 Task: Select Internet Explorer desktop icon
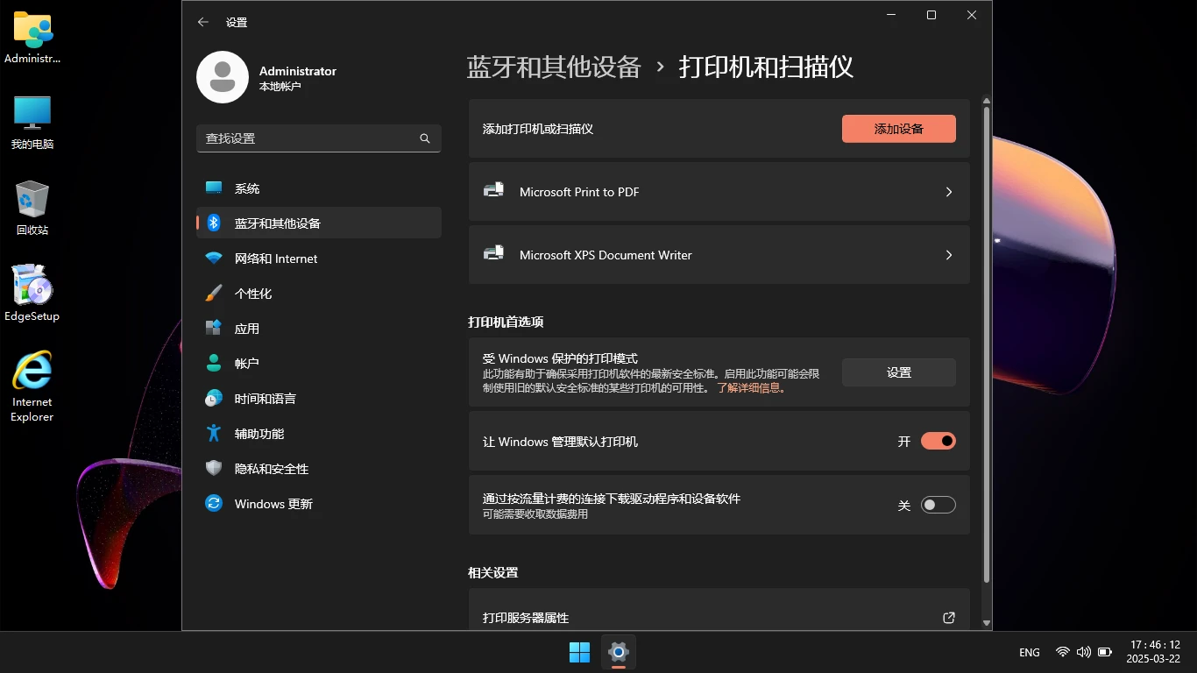click(32, 386)
